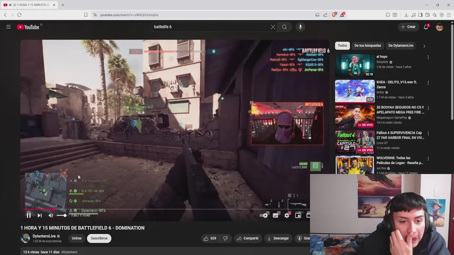Open the media control music note icon
The height and width of the screenshot is (255, 454).
[414, 15]
